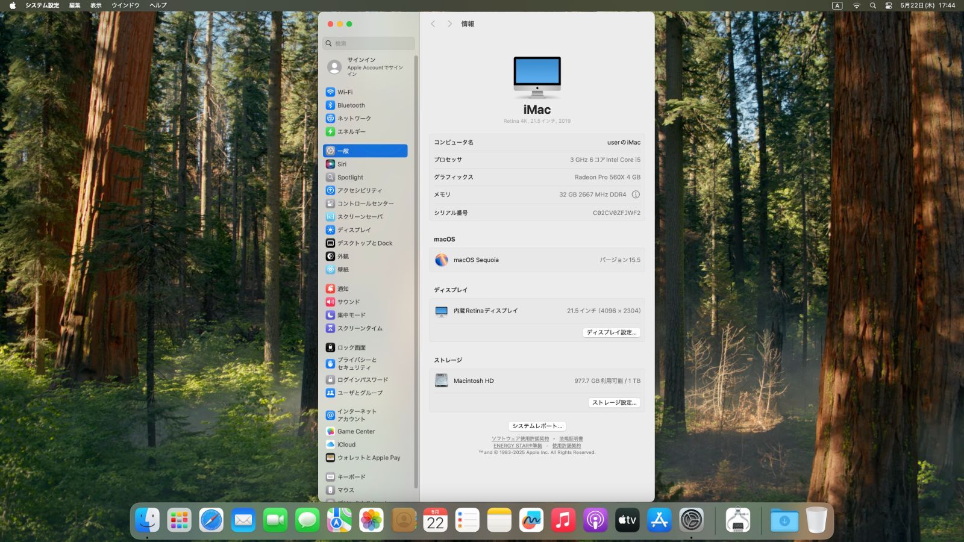Select 通知 in the sidebar

(365, 289)
